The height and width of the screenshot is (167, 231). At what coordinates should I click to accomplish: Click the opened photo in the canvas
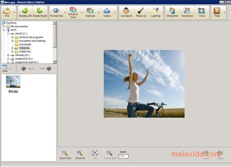[144, 84]
